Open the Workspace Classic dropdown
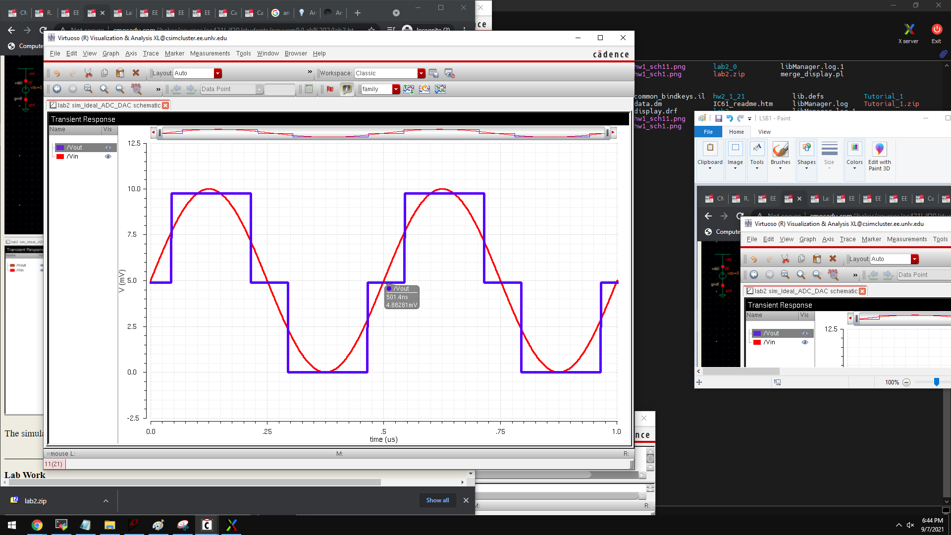Image resolution: width=951 pixels, height=535 pixels. (421, 73)
